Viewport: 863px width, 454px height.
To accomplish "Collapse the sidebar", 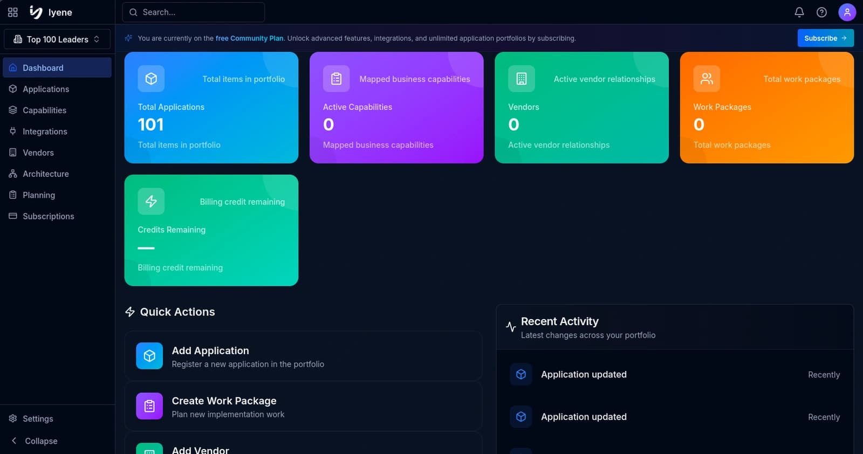I will point(57,441).
